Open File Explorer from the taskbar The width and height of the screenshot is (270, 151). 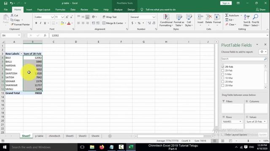(92, 147)
